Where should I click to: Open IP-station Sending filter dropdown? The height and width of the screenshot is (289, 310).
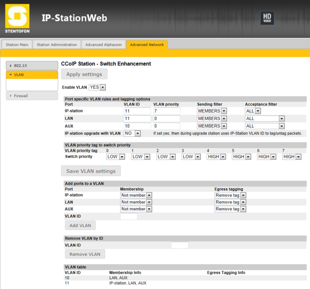212,111
